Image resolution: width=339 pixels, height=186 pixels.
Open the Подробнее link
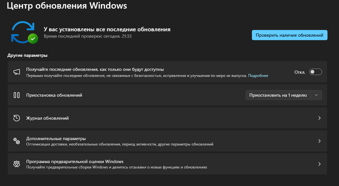tap(258, 76)
